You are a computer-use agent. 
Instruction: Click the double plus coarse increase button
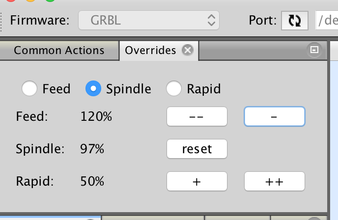point(275,181)
